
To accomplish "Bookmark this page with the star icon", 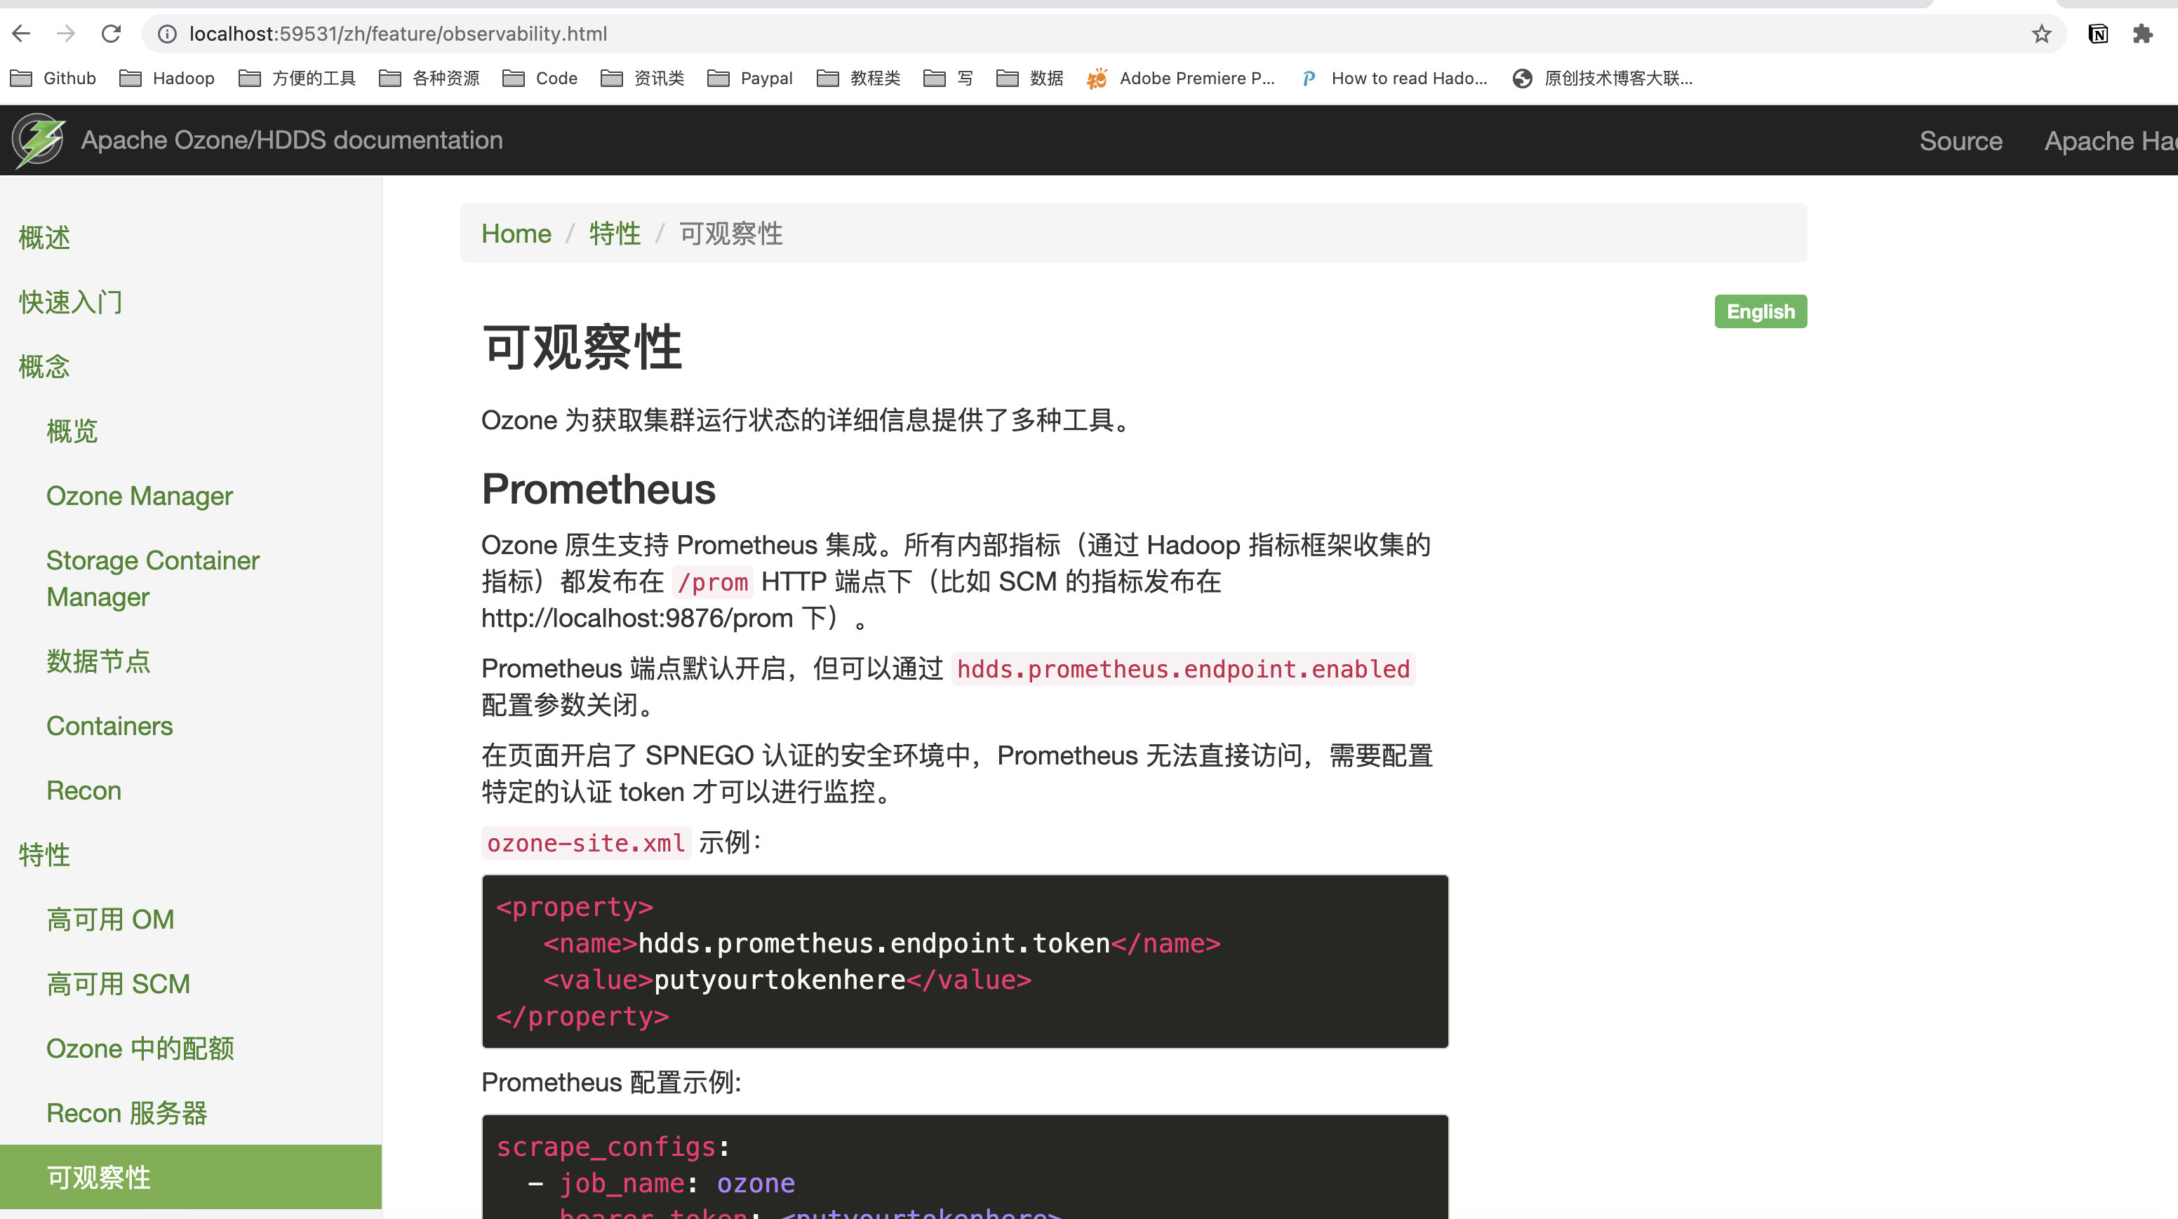I will [2041, 34].
